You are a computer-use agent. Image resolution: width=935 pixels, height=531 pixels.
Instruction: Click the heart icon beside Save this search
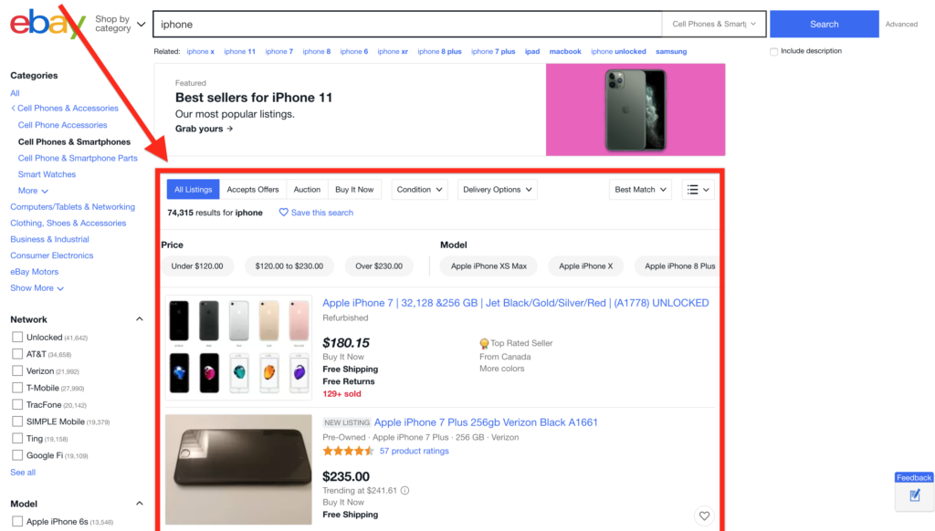tap(284, 213)
